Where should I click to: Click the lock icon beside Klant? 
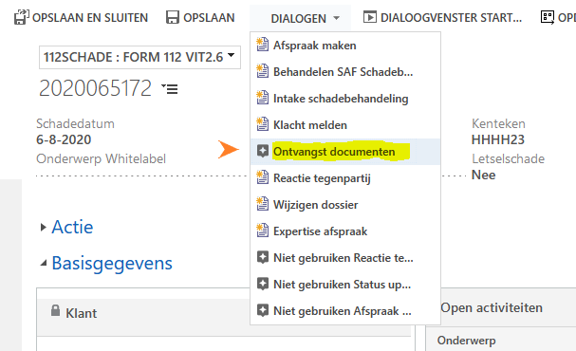55,310
